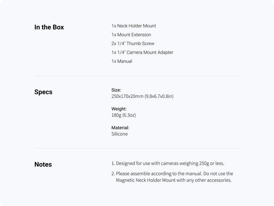
Task: Click the "Material:" label
Action: point(120,128)
